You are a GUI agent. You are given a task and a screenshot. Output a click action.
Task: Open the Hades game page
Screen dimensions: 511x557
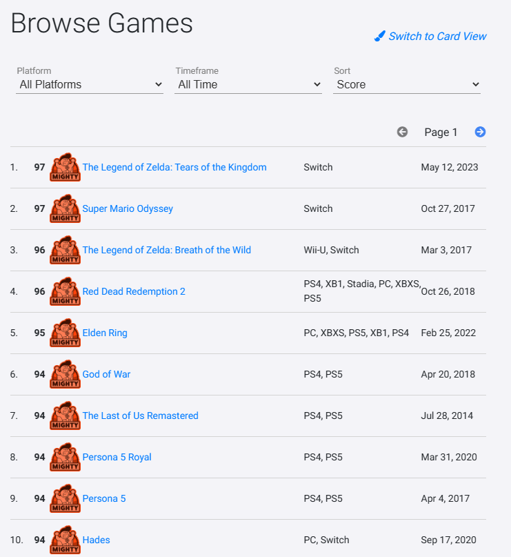(96, 540)
